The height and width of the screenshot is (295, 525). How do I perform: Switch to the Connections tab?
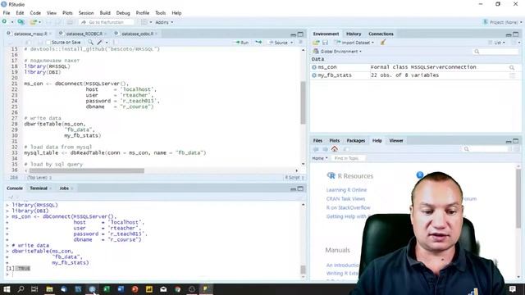tap(381, 34)
